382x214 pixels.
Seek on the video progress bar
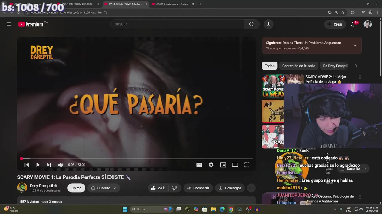137,158
